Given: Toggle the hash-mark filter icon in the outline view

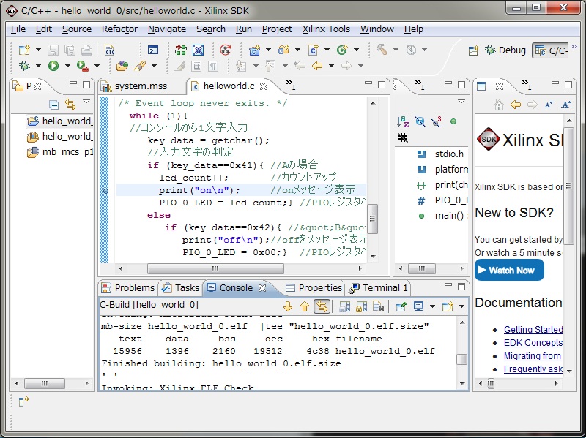Looking at the screenshot, I should point(403,137).
